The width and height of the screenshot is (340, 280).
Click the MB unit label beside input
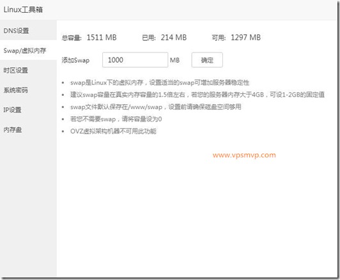[x=174, y=60]
